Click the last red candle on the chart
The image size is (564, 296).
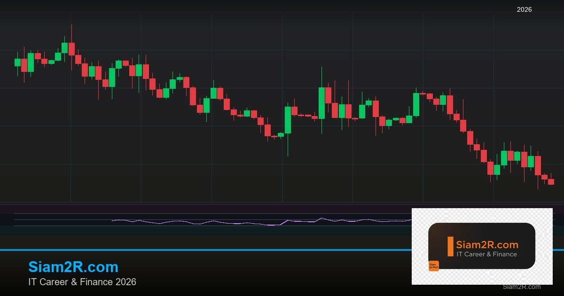(551, 182)
